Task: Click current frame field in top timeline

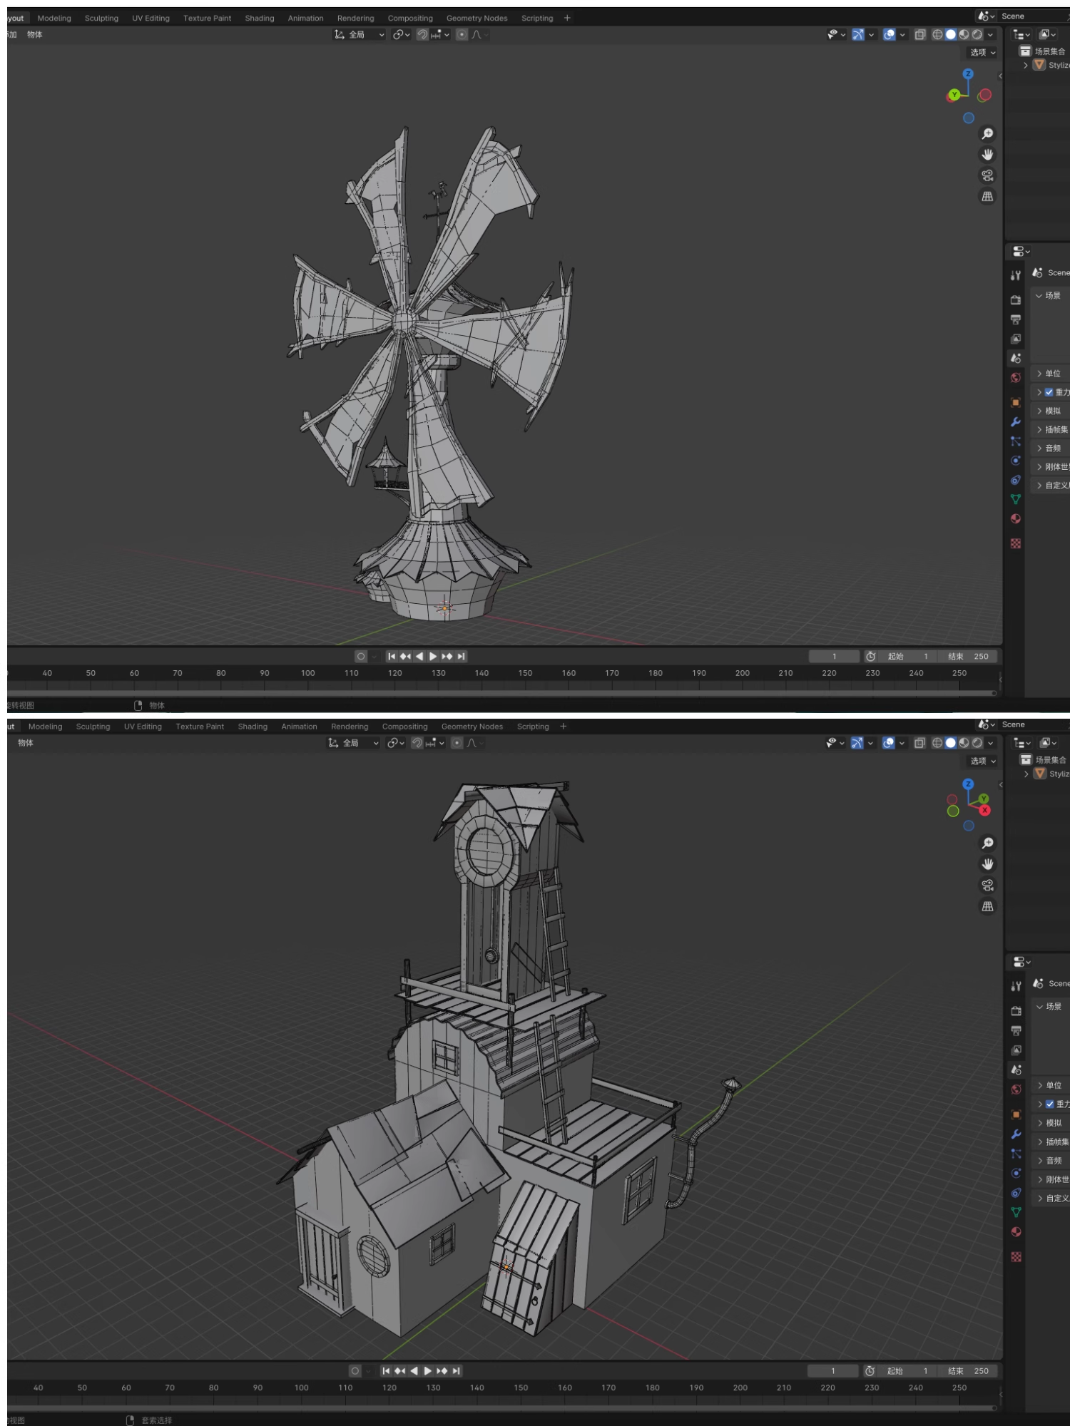Action: tap(834, 657)
